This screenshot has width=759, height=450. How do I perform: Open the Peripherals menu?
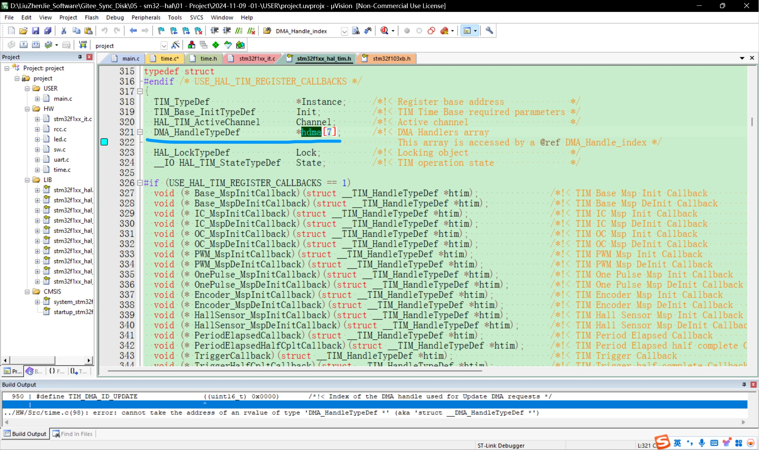pyautogui.click(x=146, y=17)
